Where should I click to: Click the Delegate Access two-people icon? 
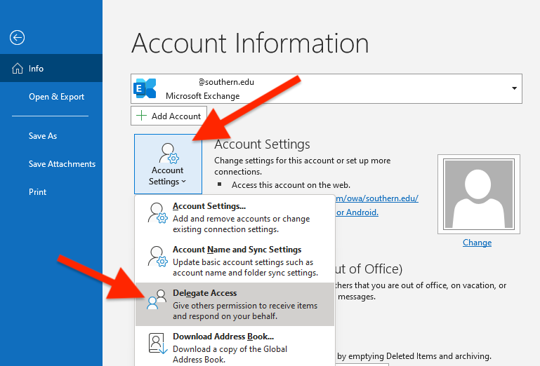point(157,300)
